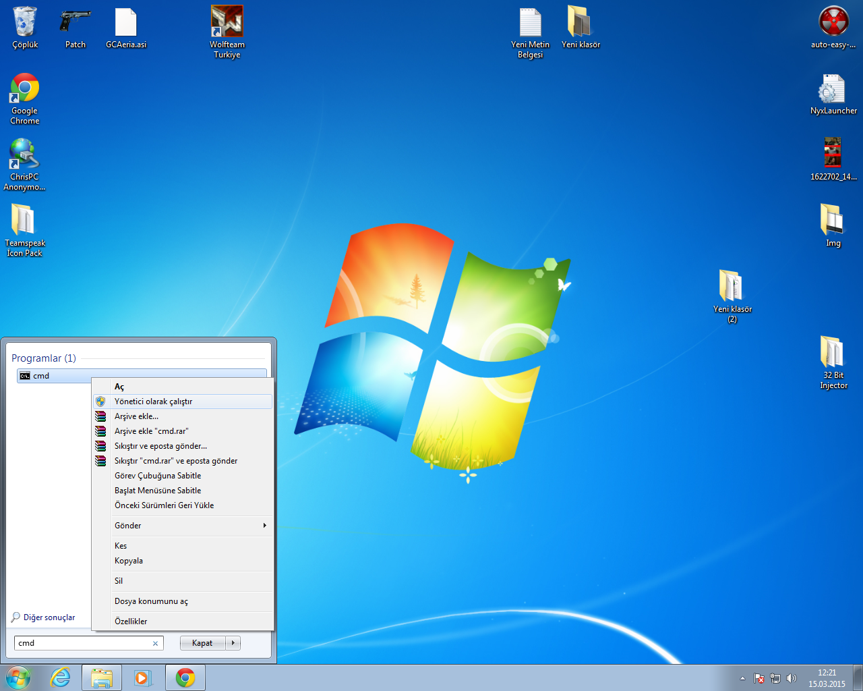Open Windows Explorer from taskbar

coord(102,678)
